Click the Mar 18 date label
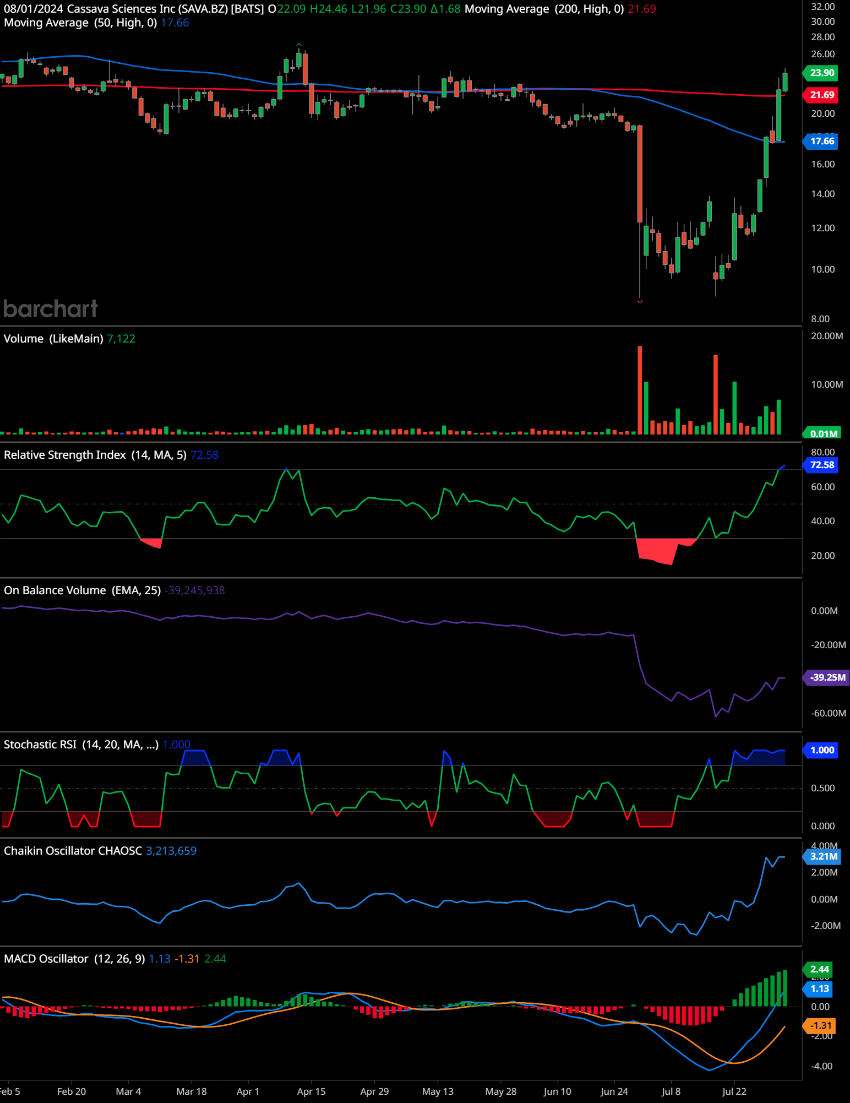Image resolution: width=850 pixels, height=1103 pixels. coord(192,1091)
